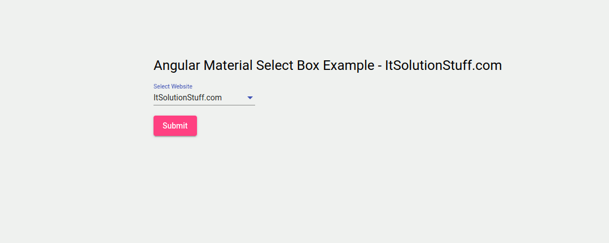Click the small blue triangle icon
Screen dimensions: 609x243
click(250, 98)
